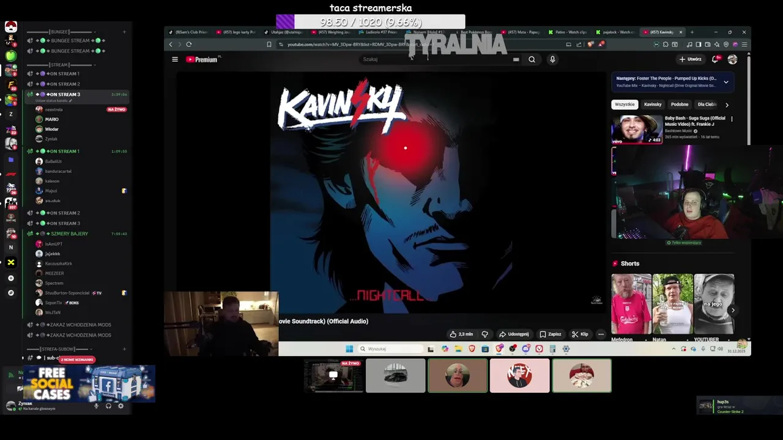Save video with the Zapisz button
This screenshot has width=783, height=440.
click(551, 334)
